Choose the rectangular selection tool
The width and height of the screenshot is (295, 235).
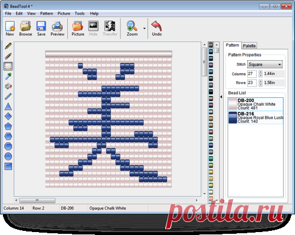(x=8, y=66)
